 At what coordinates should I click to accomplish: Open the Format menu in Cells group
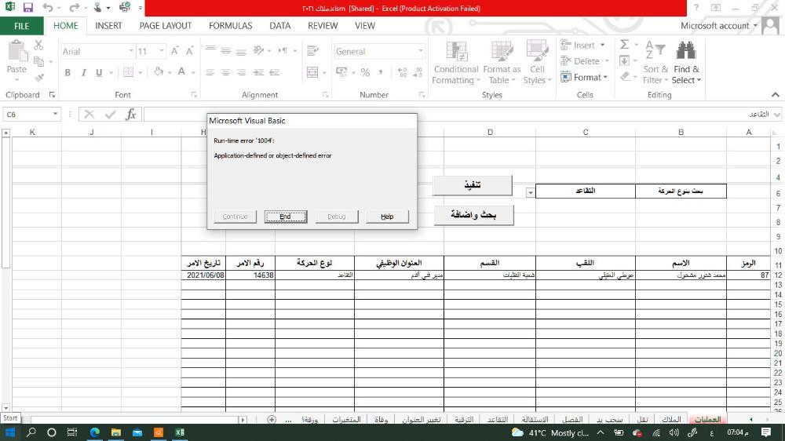click(584, 77)
